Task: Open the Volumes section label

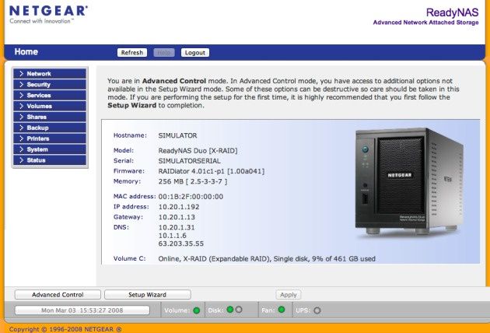Action: [40, 106]
